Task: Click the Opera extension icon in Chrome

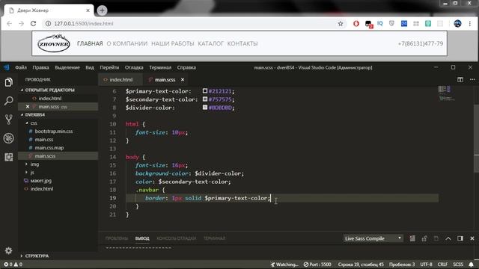Action: pyautogui.click(x=356, y=23)
